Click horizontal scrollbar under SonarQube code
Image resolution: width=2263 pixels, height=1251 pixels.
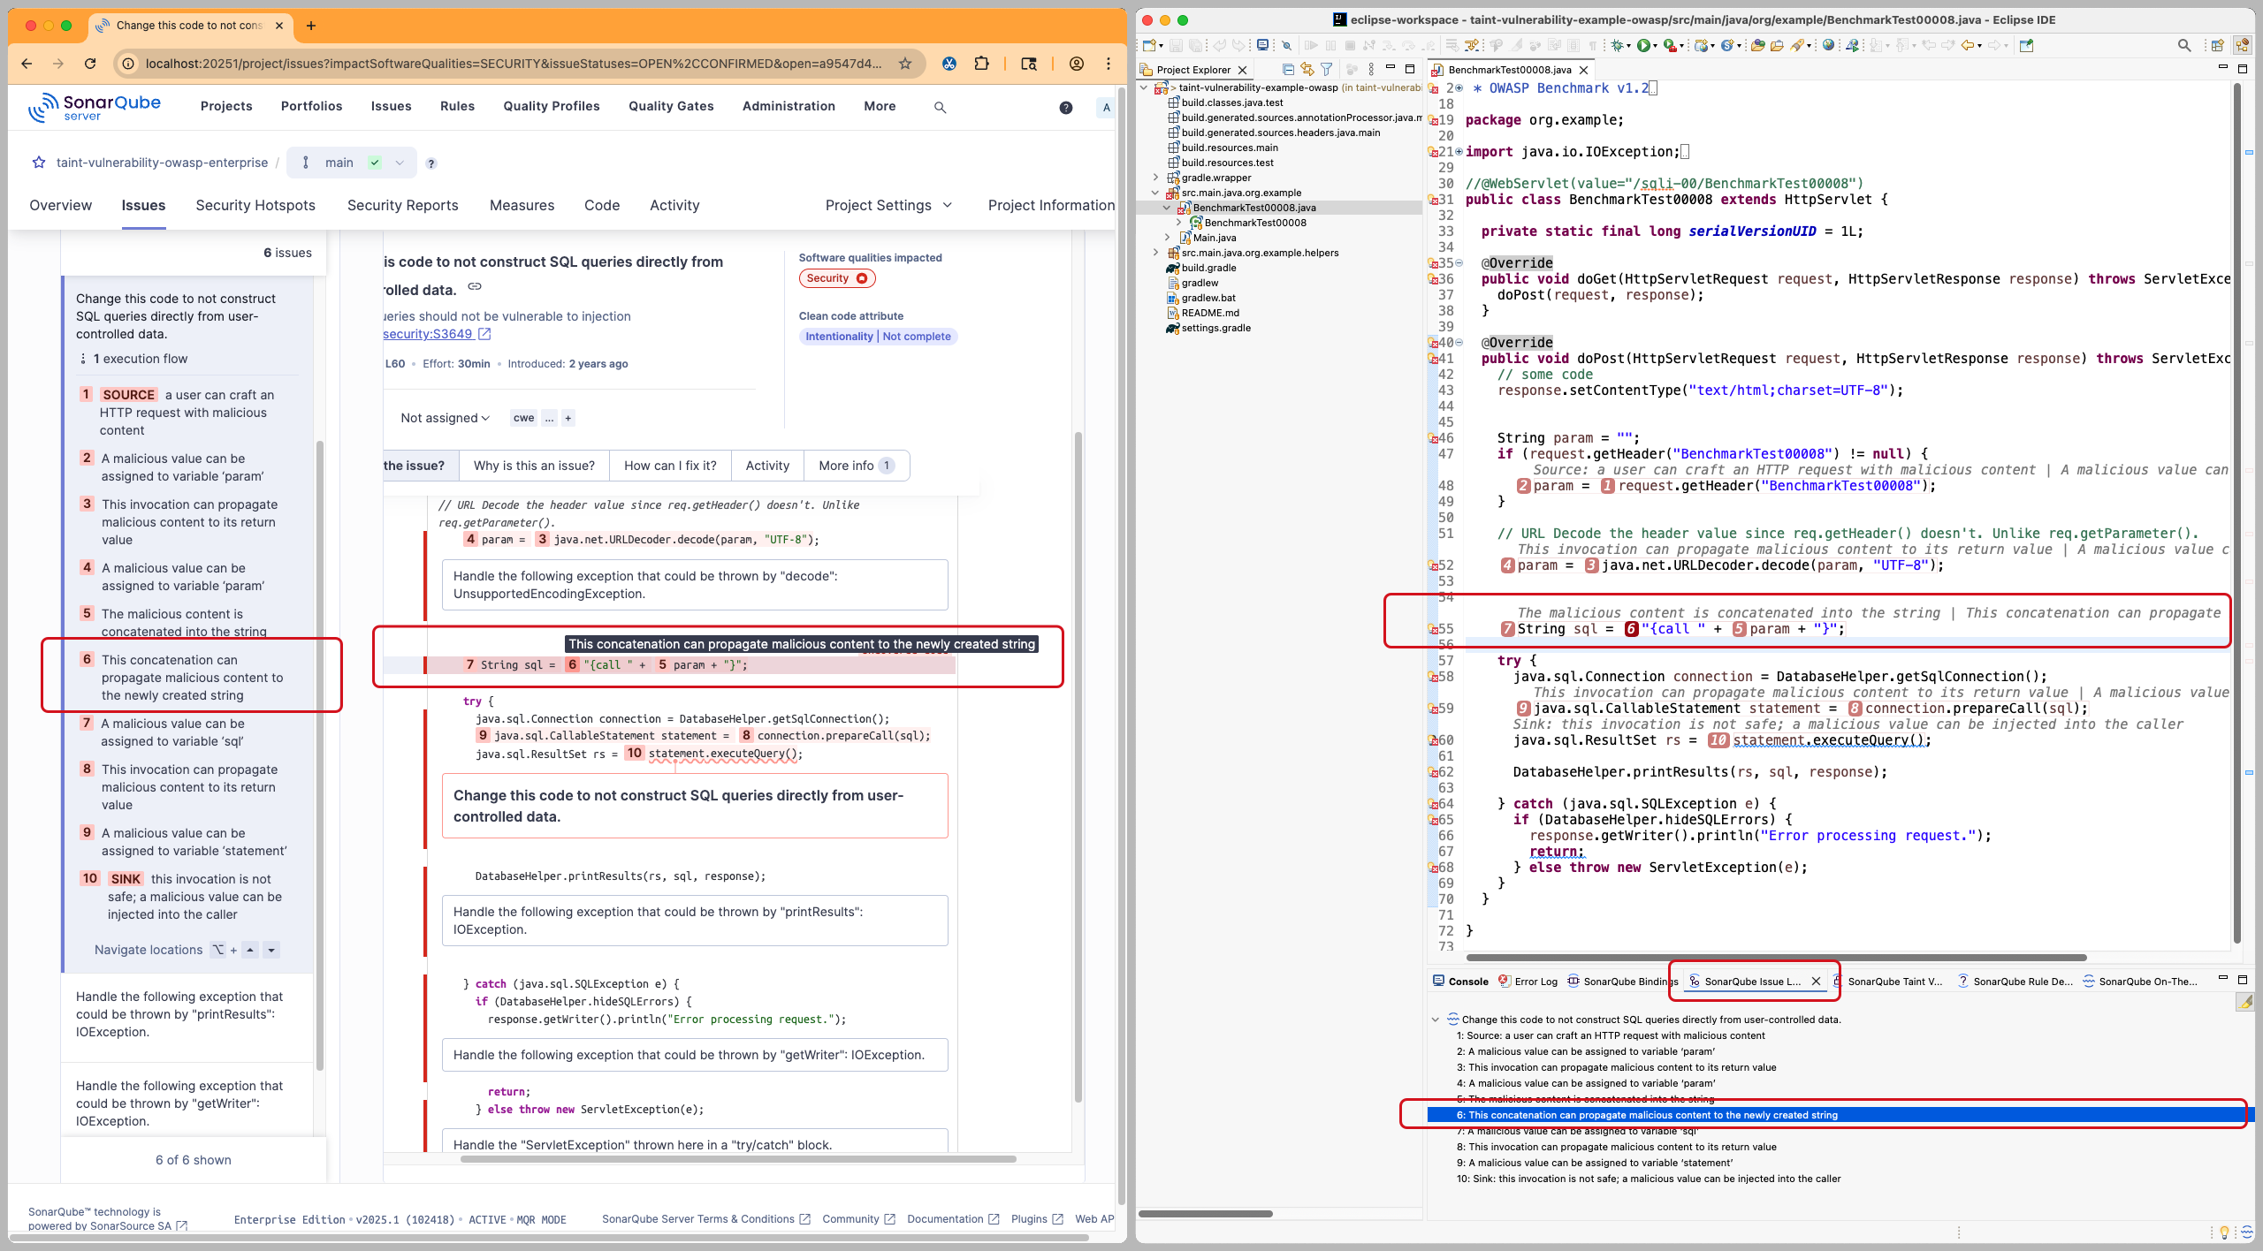tap(738, 1159)
